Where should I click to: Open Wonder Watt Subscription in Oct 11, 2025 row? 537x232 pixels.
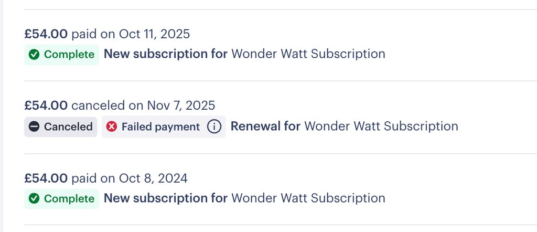[308, 54]
